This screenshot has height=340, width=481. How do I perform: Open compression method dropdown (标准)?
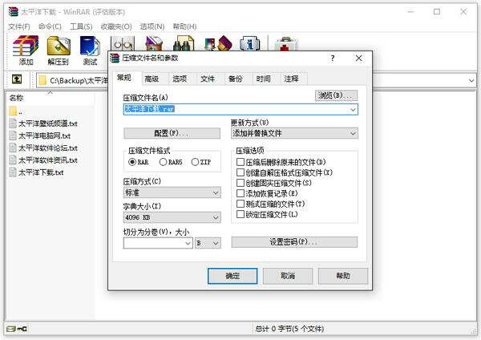pyautogui.click(x=172, y=192)
